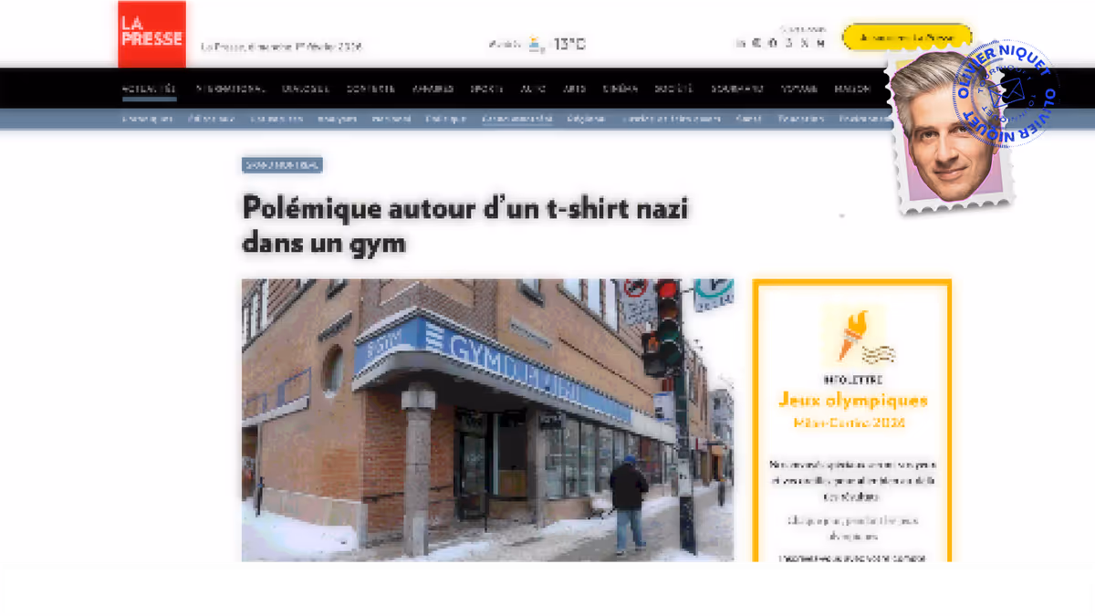Open the International section
The height and width of the screenshot is (616, 1095).
pyautogui.click(x=231, y=89)
